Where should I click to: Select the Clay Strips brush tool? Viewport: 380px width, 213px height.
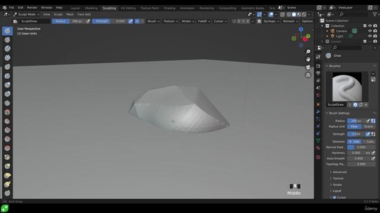point(7,58)
